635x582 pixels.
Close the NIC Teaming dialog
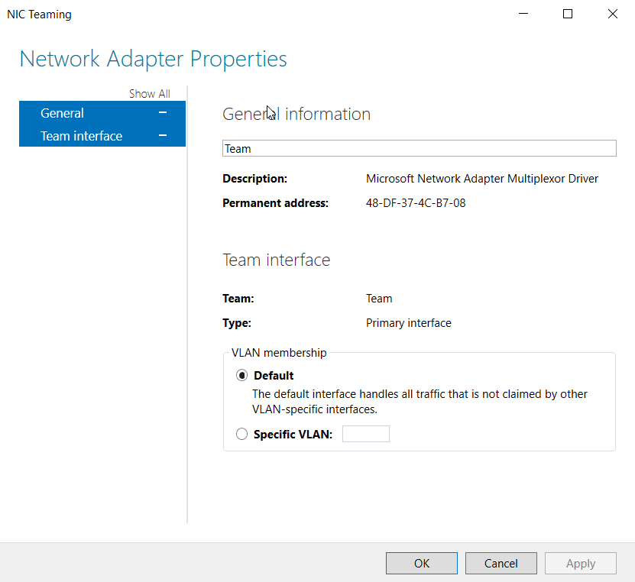click(x=612, y=14)
